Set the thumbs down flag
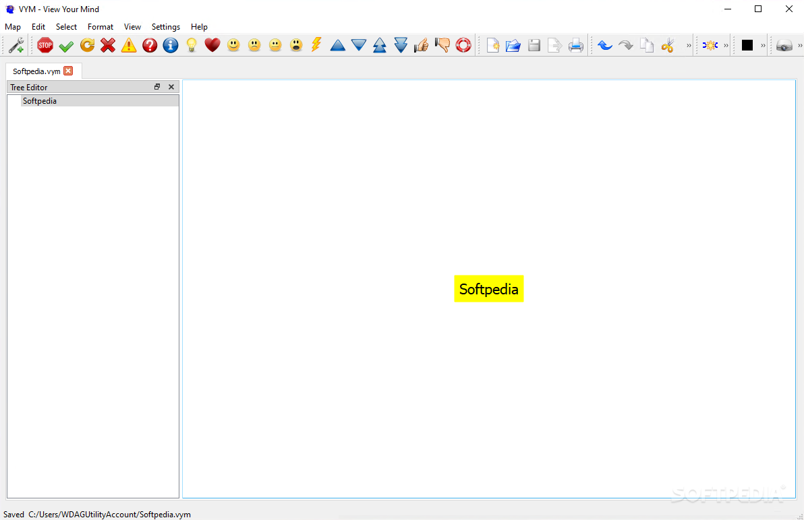This screenshot has width=804, height=520. pyautogui.click(x=442, y=45)
